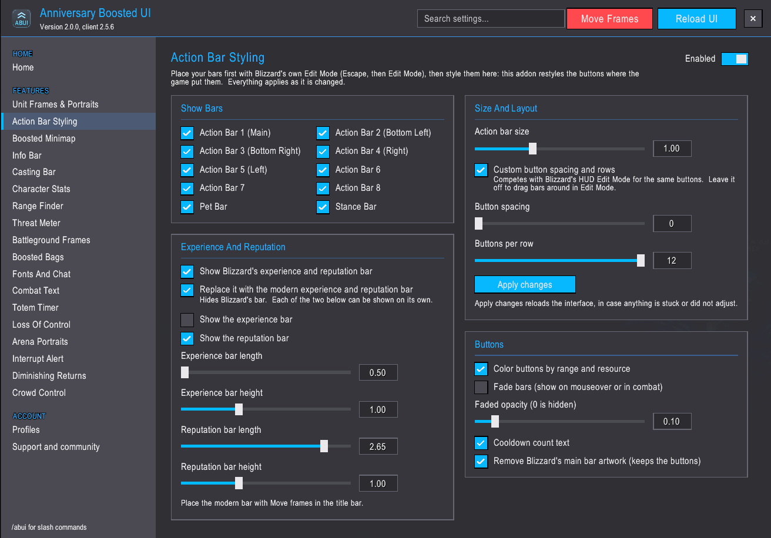Image resolution: width=771 pixels, height=538 pixels.
Task: Click the Search settings field
Action: (x=491, y=19)
